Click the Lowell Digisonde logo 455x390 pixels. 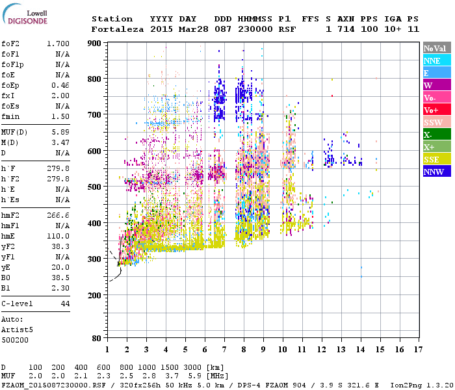[25, 14]
